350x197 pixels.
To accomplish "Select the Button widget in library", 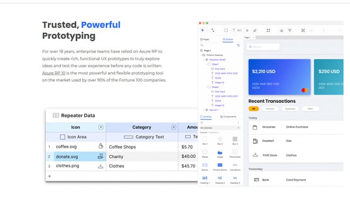I will (205, 167).
